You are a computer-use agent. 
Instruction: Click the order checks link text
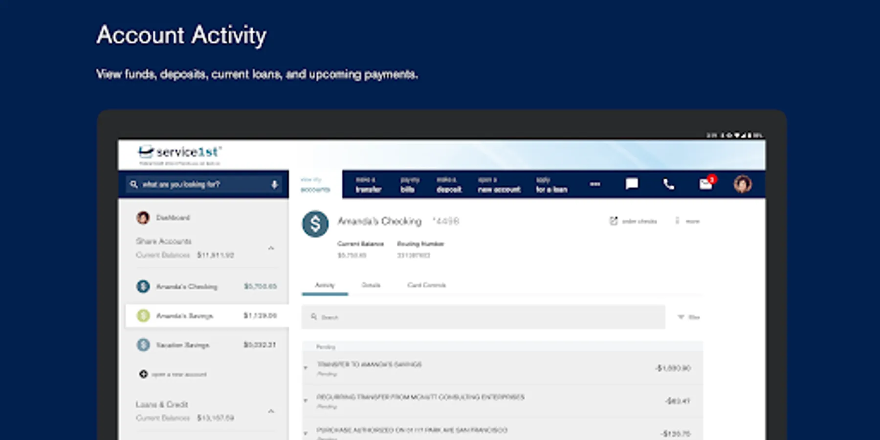tap(639, 221)
